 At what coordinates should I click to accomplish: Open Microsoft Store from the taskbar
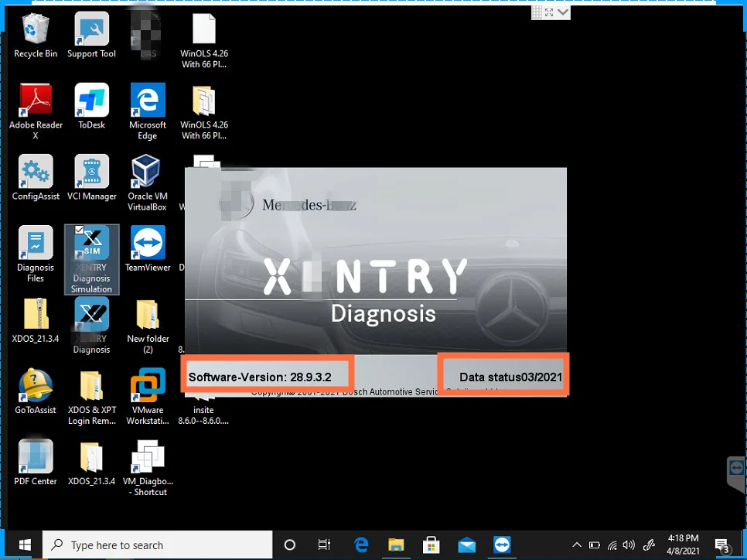(431, 545)
